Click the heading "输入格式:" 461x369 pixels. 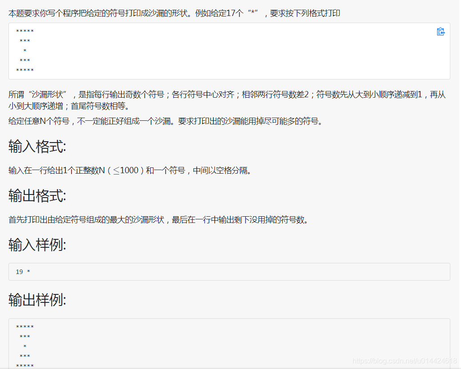pyautogui.click(x=37, y=146)
